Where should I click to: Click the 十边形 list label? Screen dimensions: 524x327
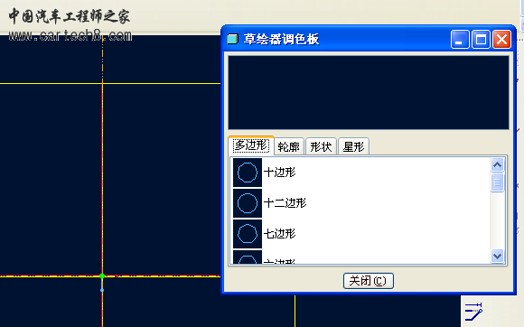(x=280, y=173)
